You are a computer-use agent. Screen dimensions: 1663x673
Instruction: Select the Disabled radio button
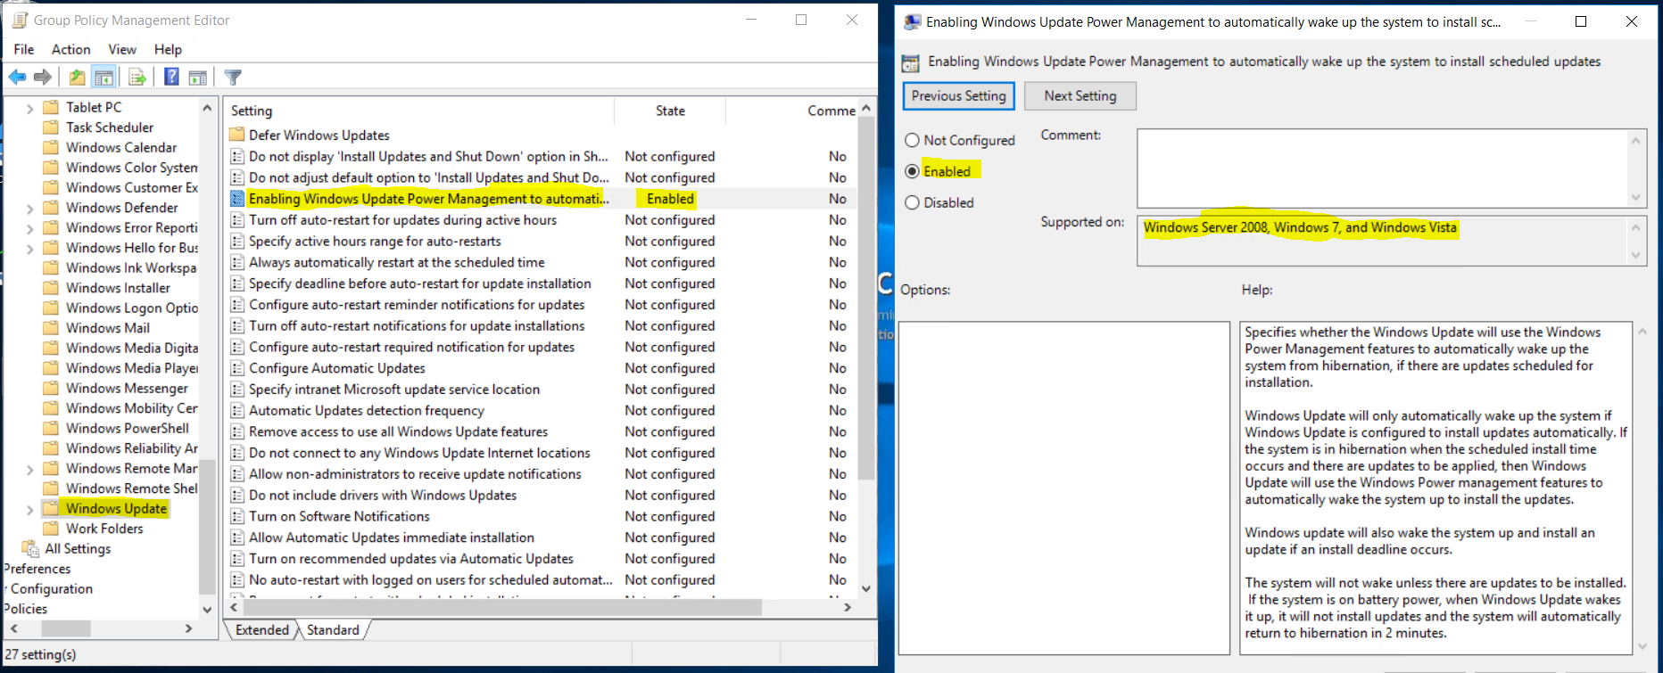[x=912, y=202]
